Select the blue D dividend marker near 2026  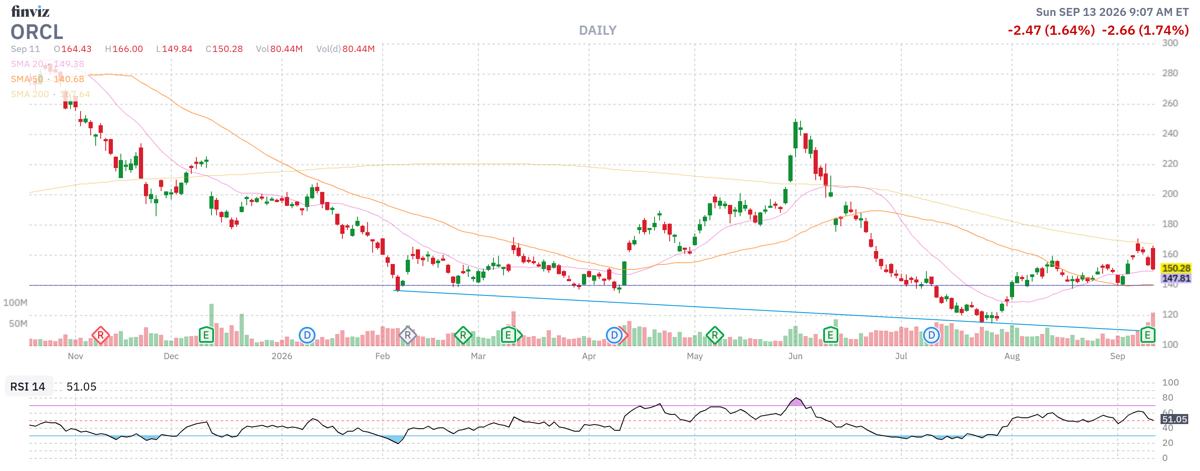click(x=307, y=335)
